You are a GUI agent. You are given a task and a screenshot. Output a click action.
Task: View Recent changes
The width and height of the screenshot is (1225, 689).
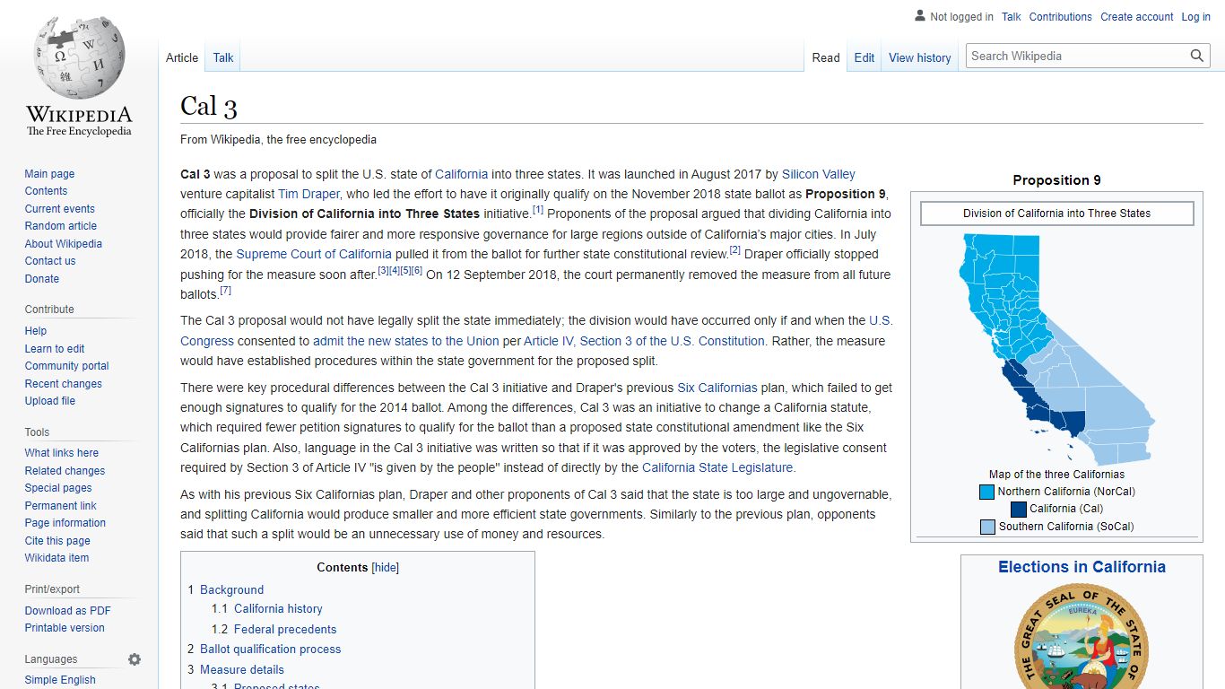click(63, 384)
